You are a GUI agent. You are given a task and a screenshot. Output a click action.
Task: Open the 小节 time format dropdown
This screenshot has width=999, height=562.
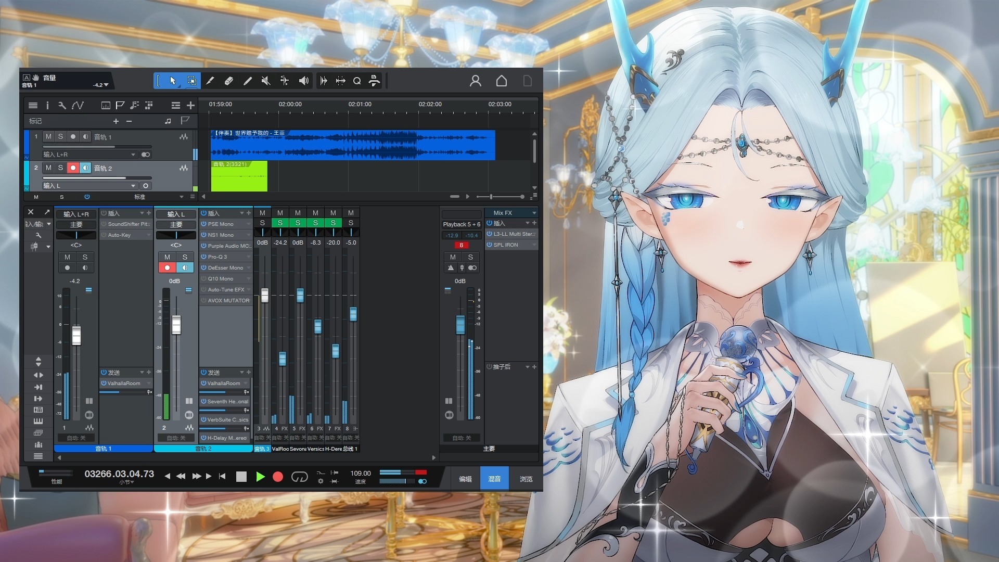click(x=126, y=482)
